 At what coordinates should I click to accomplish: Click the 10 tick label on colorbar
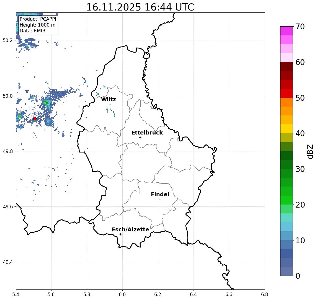[300, 240]
